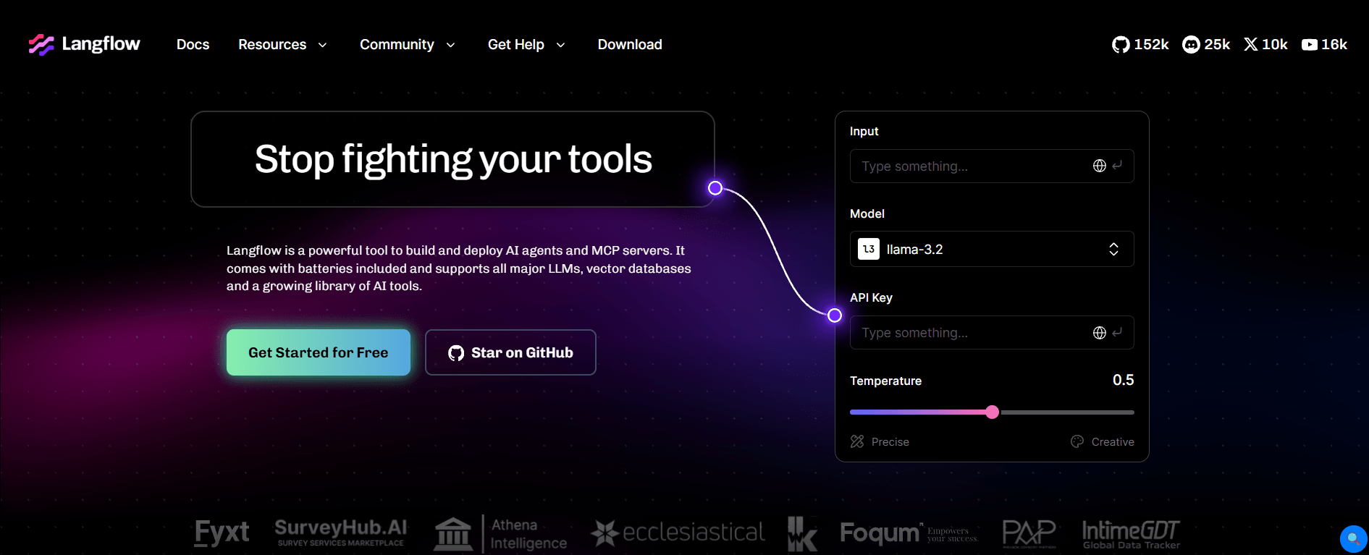Open the YouTube channel link showing 16k
The image size is (1369, 555).
(x=1324, y=44)
